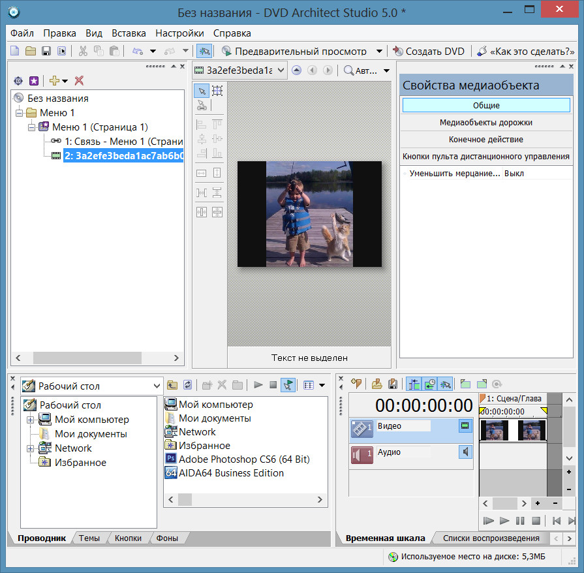
Task: Open the Рабочий стол folder dropdown
Action: [156, 386]
